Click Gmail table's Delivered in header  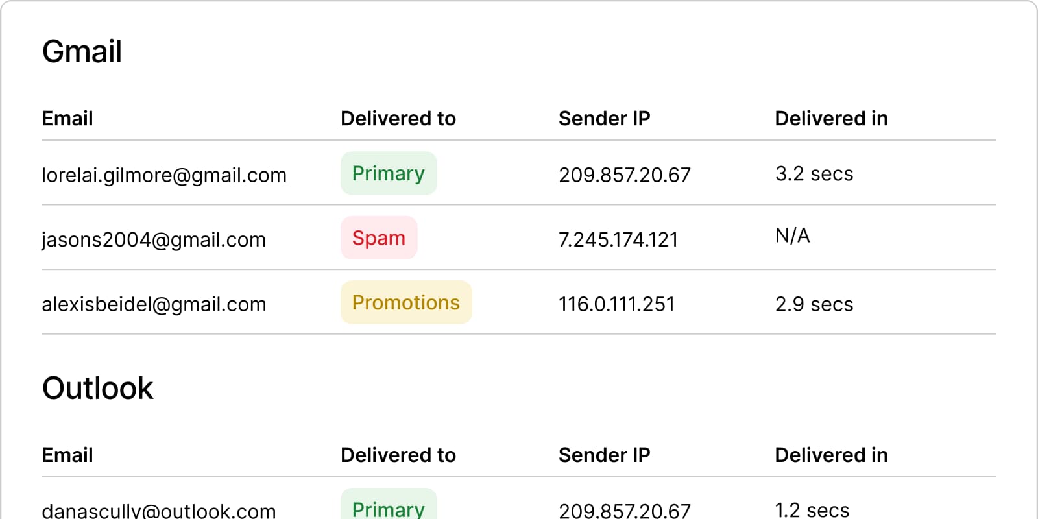[831, 119]
